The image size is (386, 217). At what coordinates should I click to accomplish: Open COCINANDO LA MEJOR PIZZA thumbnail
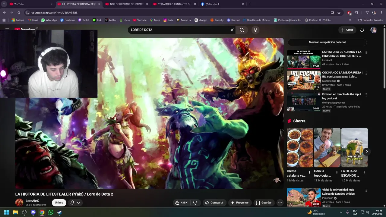[304, 80]
